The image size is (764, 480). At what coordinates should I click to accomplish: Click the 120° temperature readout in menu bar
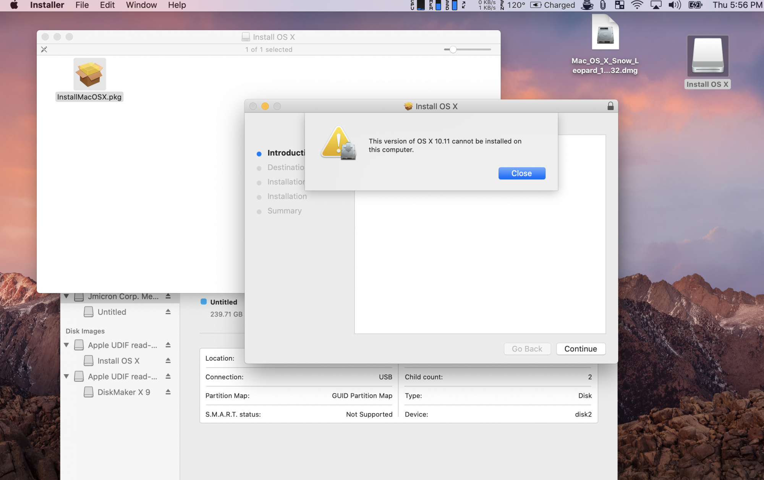coord(516,5)
